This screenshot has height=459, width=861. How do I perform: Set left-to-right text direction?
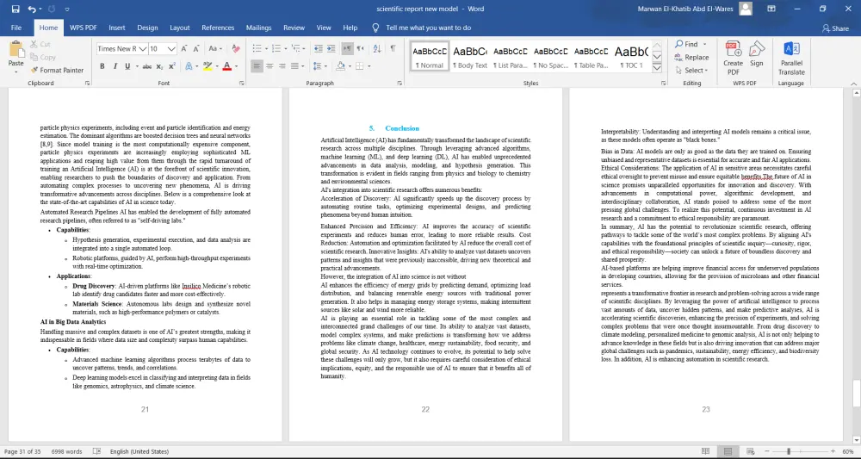click(347, 49)
